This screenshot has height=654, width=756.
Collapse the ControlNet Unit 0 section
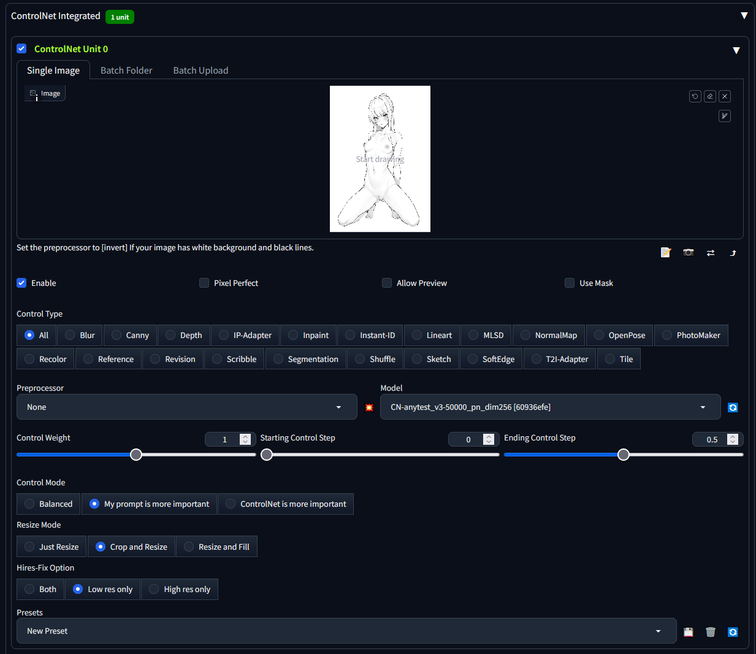(x=736, y=50)
